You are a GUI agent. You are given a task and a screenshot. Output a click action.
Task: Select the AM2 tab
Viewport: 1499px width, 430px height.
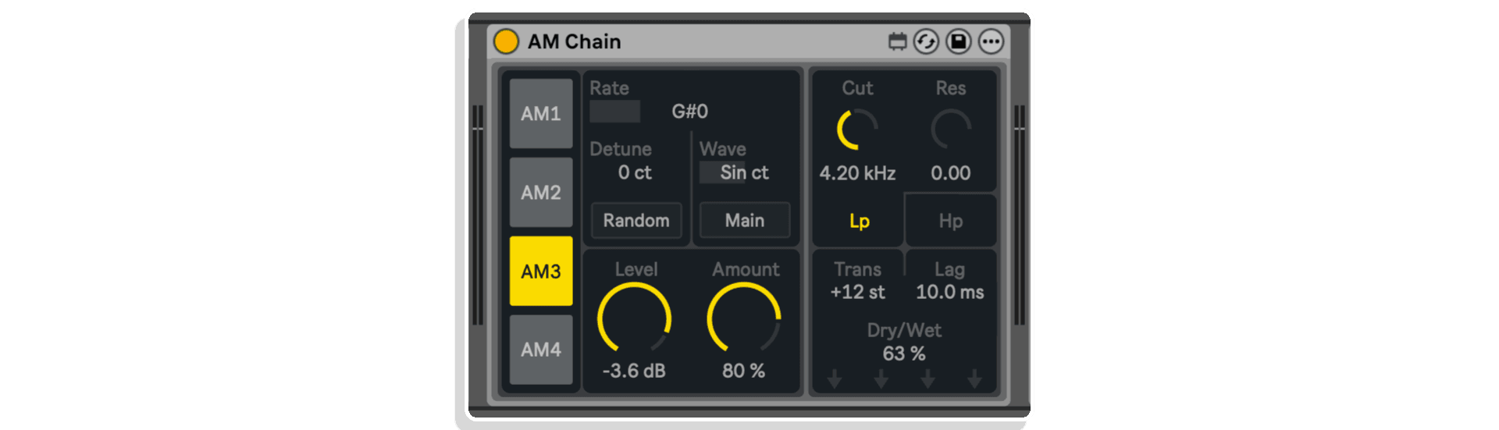541,192
